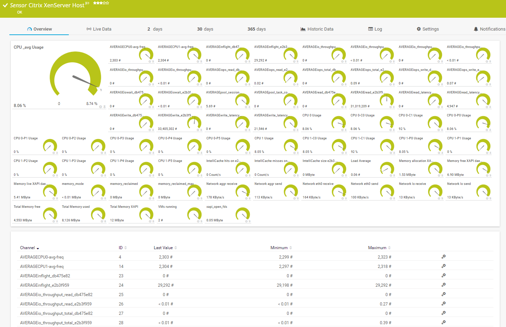Click the Log icon in the tab bar

[x=371, y=29]
